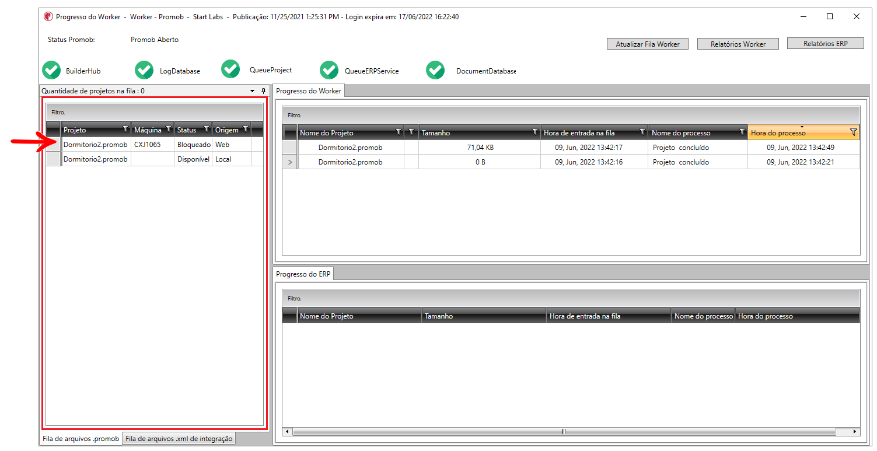Click the Bloqueado status cell
This screenshot has width=877, height=451.
point(193,144)
